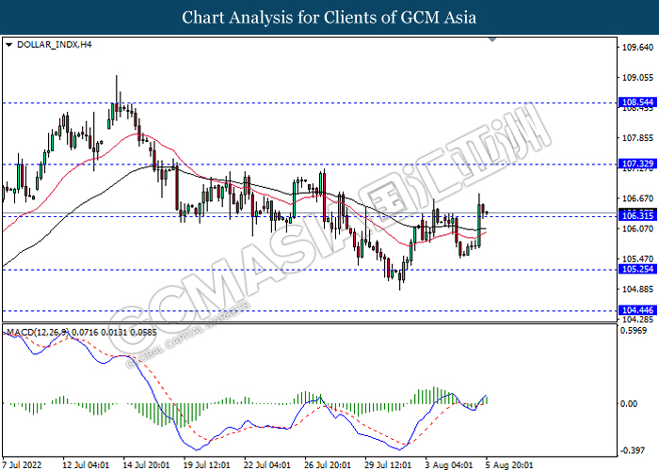The image size is (659, 470).
Task: Select the 106.315 price level label
Action: pos(637,216)
